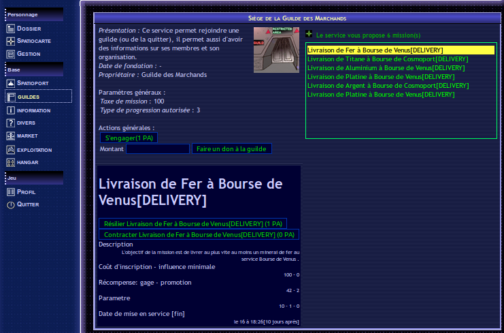The image size is (504, 333).
Task: Open the Profil menu entry
Action: click(x=27, y=192)
